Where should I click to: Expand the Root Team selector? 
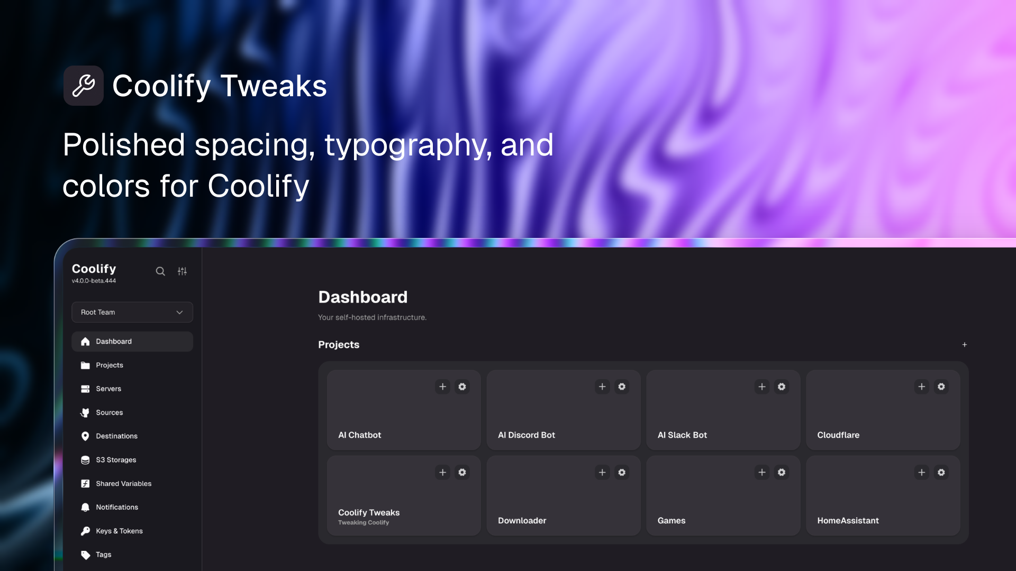(x=132, y=312)
